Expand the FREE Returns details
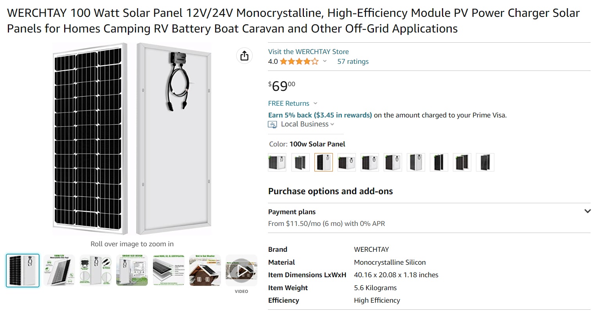Screen dimensions: 598x316 315,103
